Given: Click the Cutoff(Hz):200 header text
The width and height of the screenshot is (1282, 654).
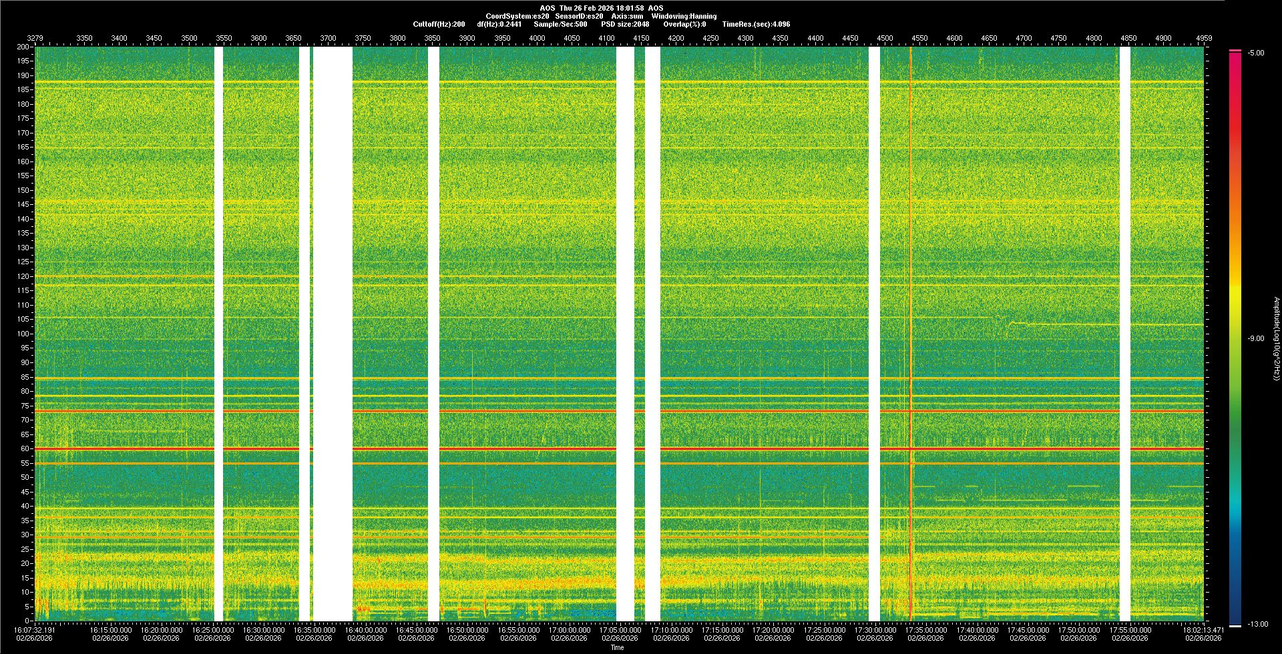Looking at the screenshot, I should coord(439,24).
